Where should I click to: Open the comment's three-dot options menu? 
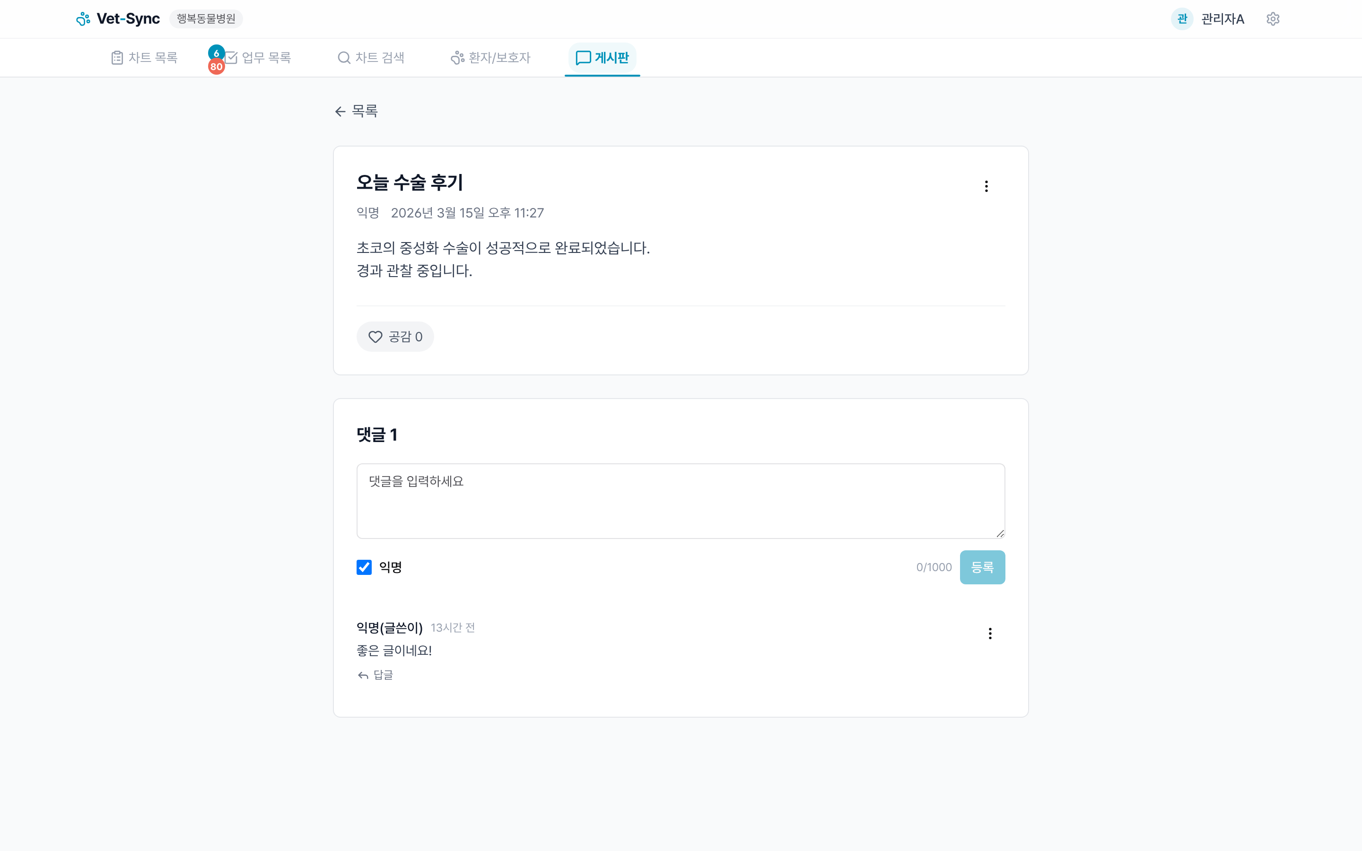[x=990, y=633]
